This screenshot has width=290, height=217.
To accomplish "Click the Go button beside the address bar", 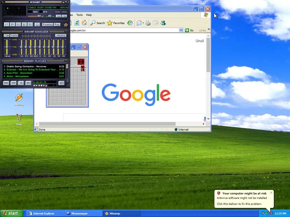I will pyautogui.click(x=189, y=30).
